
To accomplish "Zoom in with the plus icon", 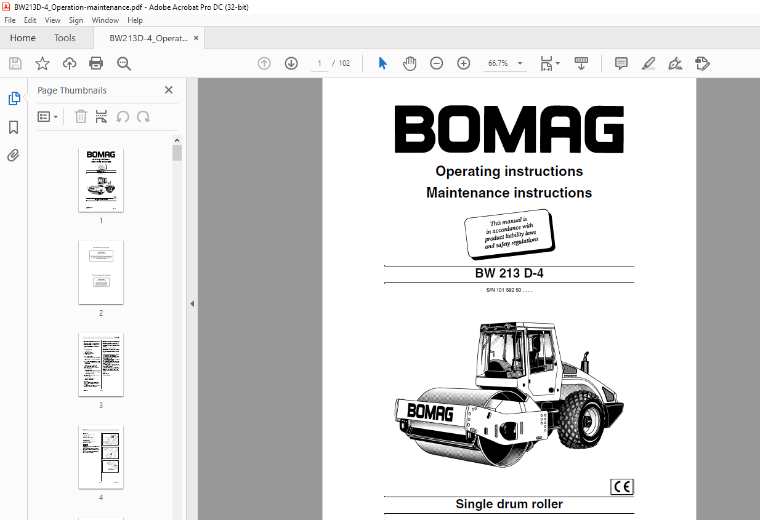I will pyautogui.click(x=464, y=63).
